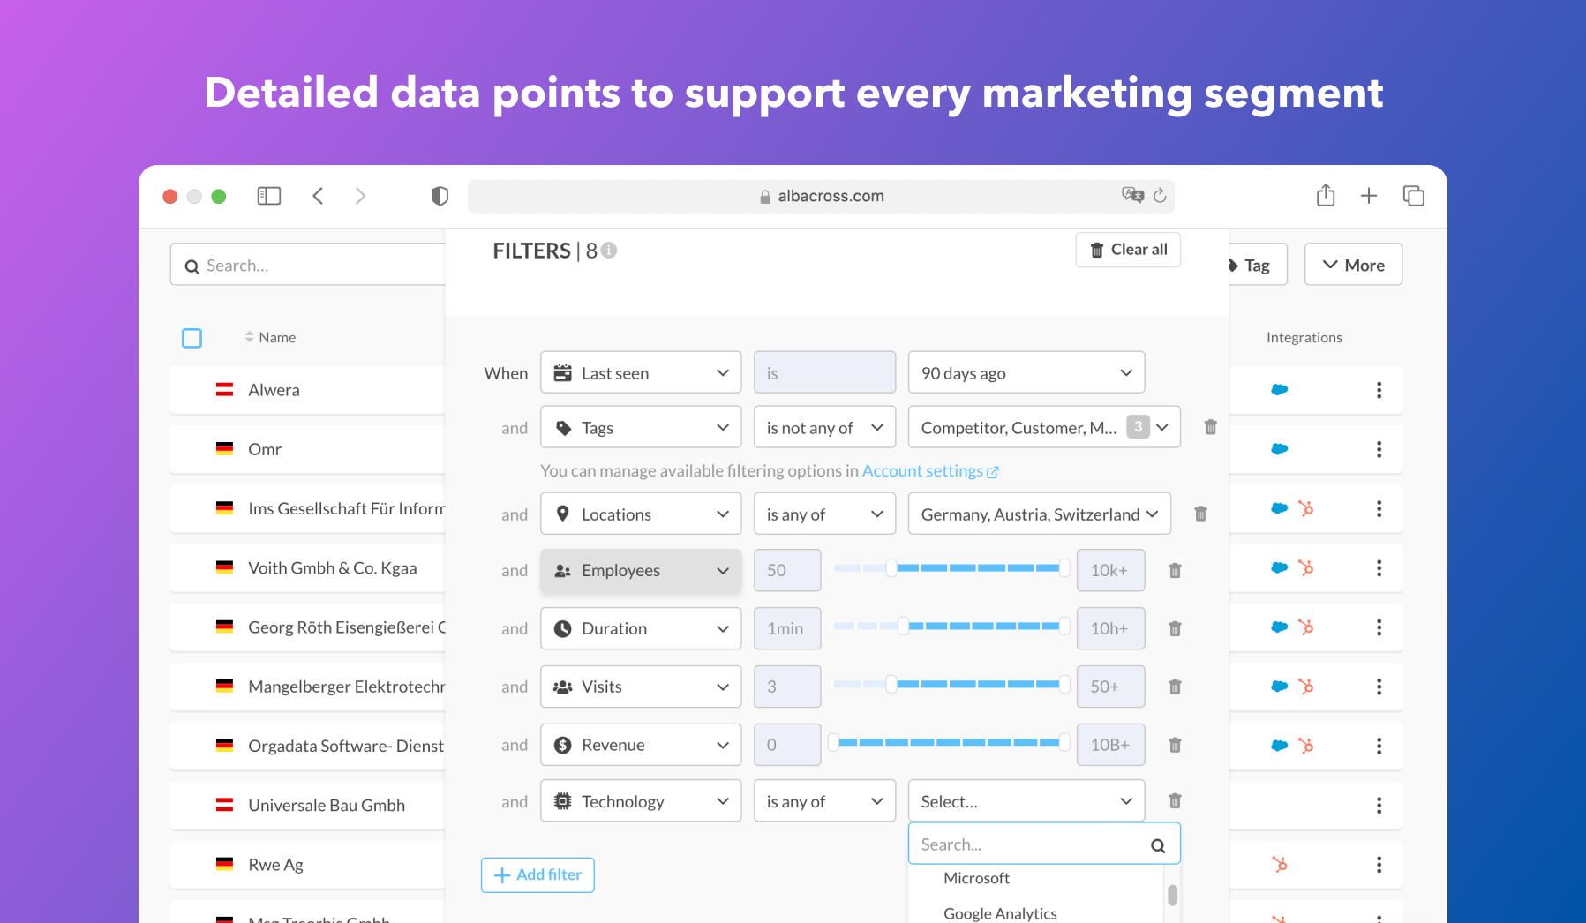Delete the Tags filter row
The height and width of the screenshot is (923, 1586).
click(x=1210, y=427)
